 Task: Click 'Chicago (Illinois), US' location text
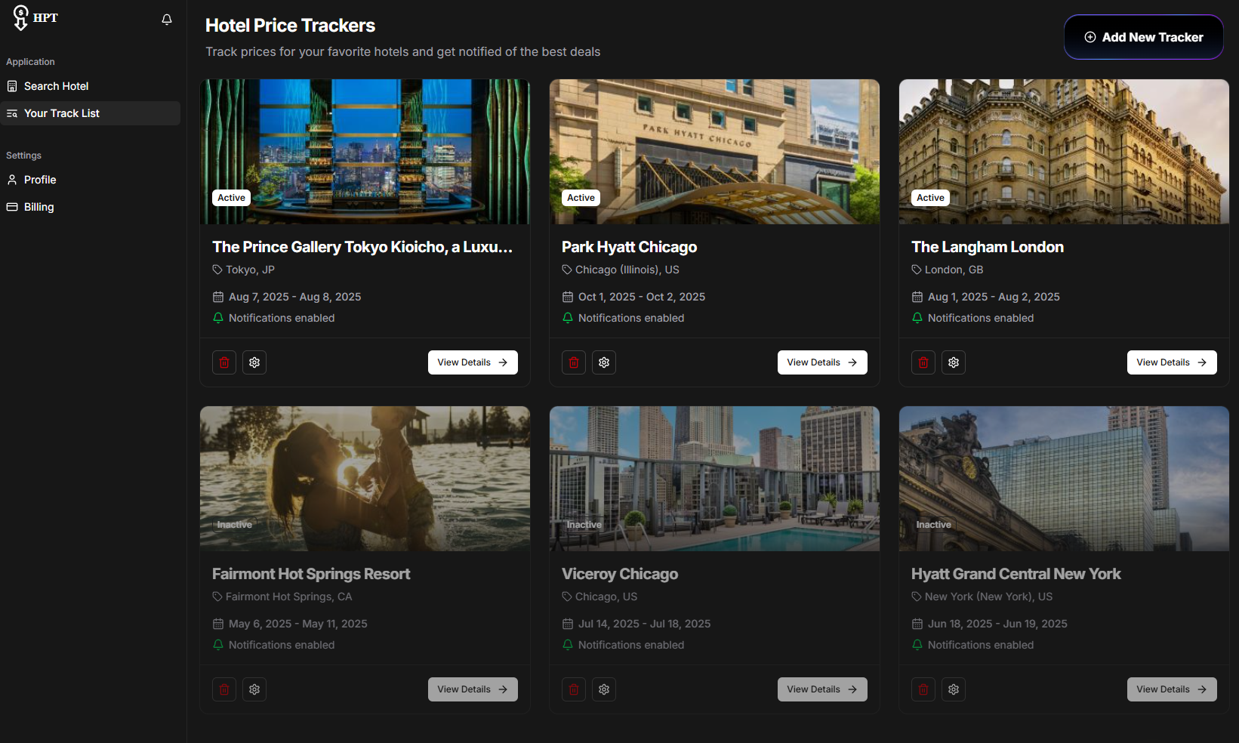click(627, 270)
